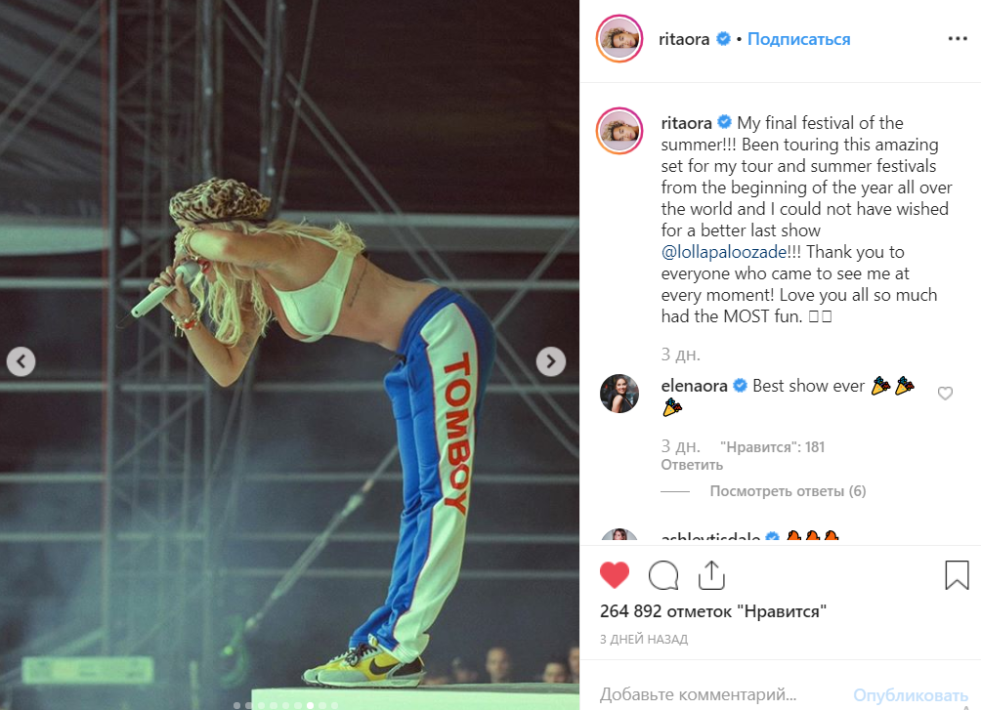Viewport: 981px width, 710px height.
Task: Toggle the bookmark save icon
Action: click(957, 575)
